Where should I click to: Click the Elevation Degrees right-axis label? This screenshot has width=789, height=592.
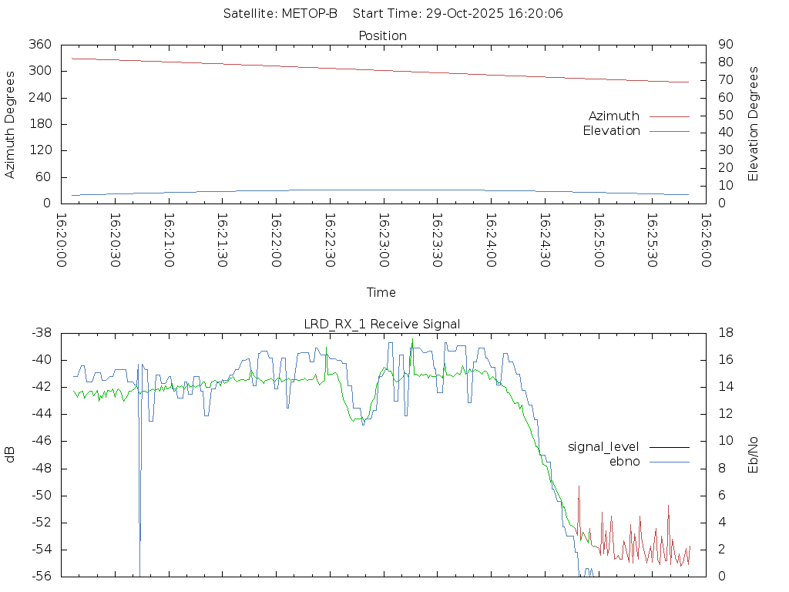pos(754,124)
